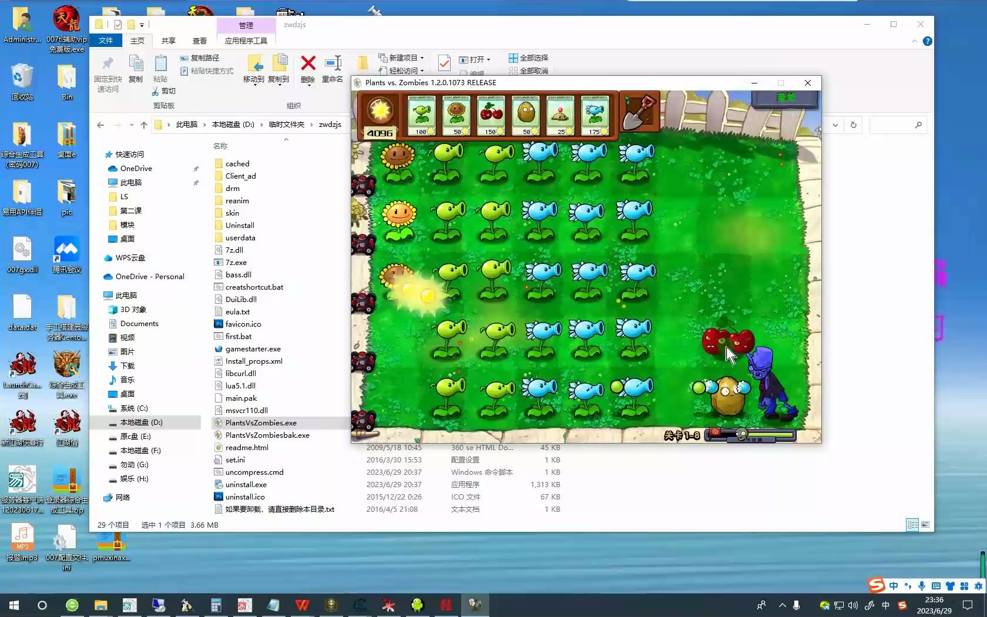The height and width of the screenshot is (617, 987).
Task: Pick the Peashooter seed packet
Action: [421, 115]
